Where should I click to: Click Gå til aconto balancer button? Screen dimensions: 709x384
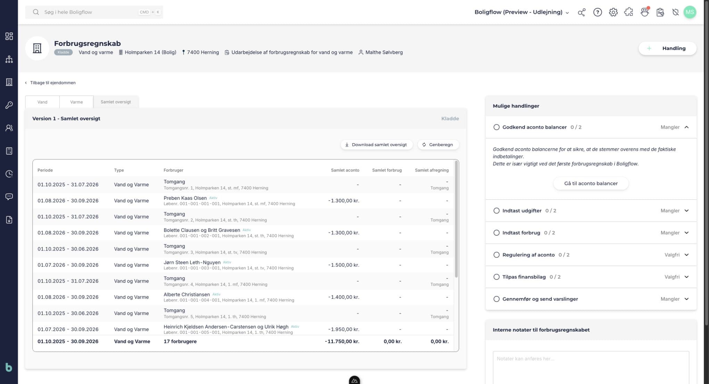click(591, 183)
